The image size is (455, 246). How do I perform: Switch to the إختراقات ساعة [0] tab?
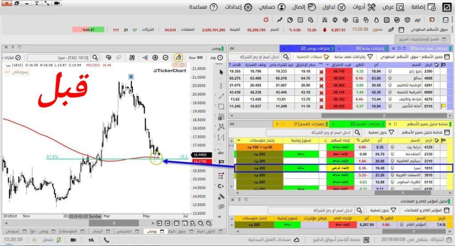[363, 48]
